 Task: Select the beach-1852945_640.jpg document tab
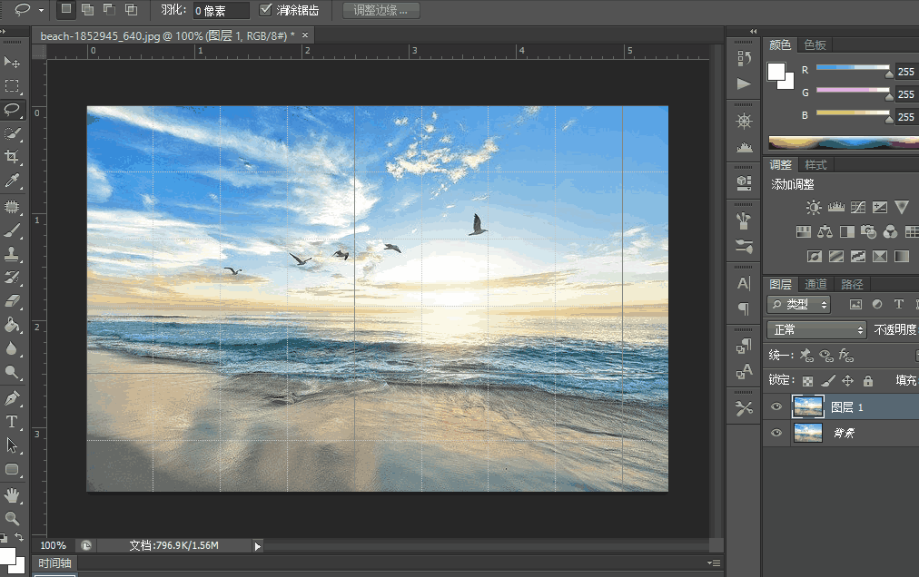point(167,35)
